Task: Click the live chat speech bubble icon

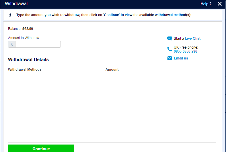Action: [170, 38]
